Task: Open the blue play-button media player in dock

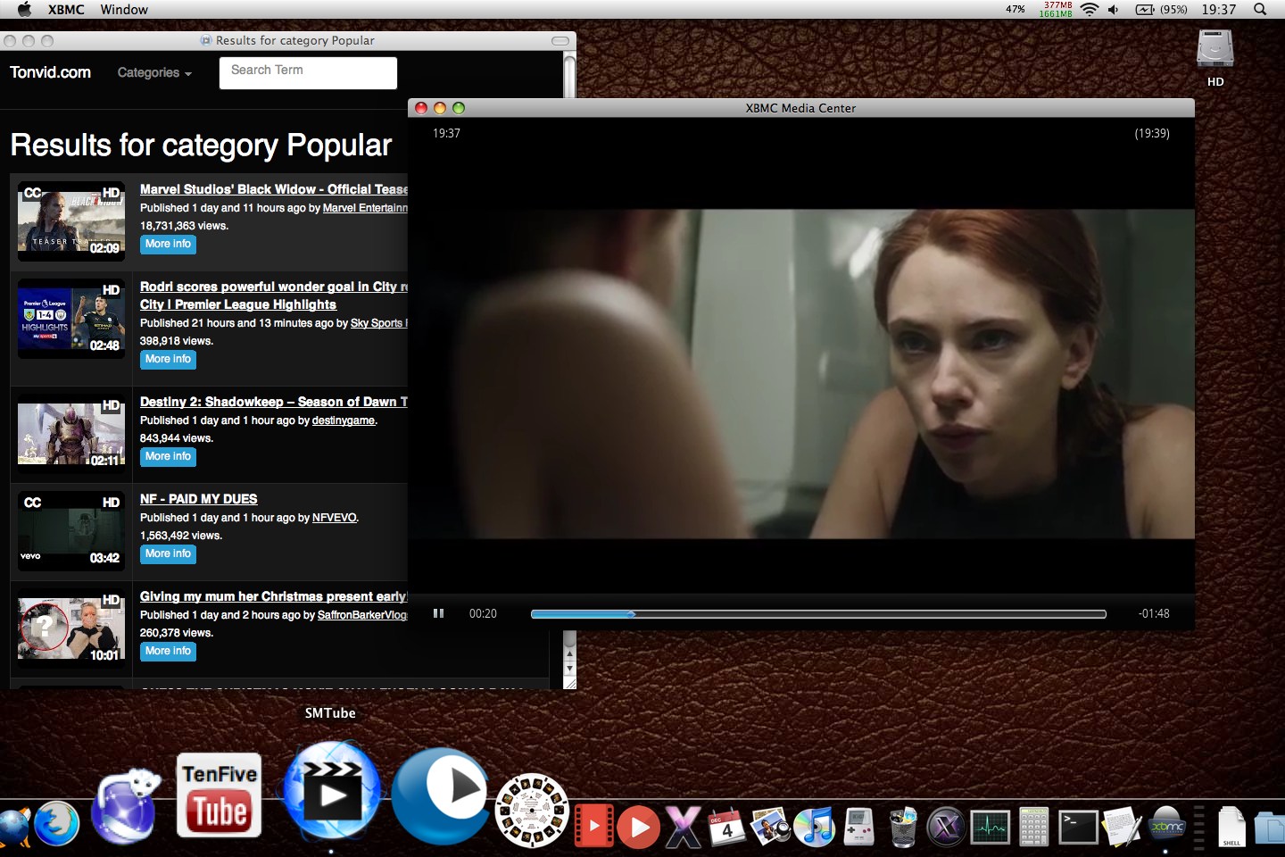Action: point(441,795)
